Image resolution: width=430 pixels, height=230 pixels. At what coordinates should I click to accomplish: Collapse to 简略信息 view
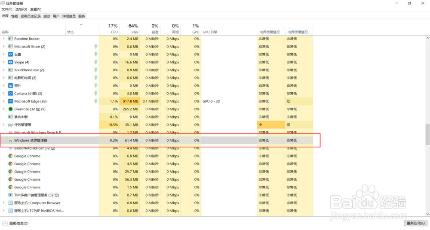point(15,224)
